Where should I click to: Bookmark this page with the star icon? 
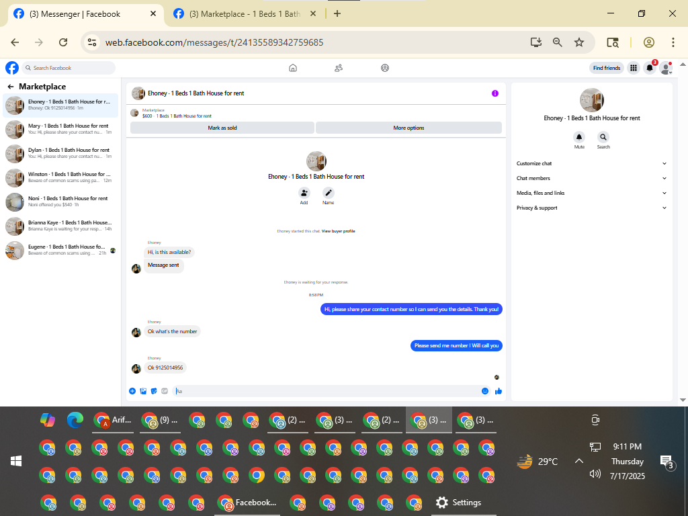pyautogui.click(x=579, y=42)
